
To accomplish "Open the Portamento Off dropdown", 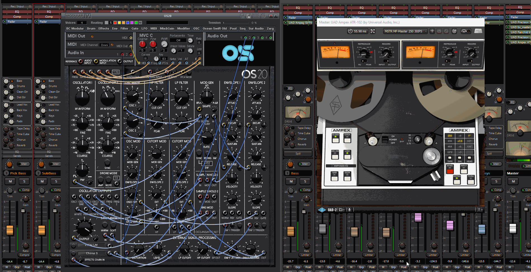I will coord(178,40).
